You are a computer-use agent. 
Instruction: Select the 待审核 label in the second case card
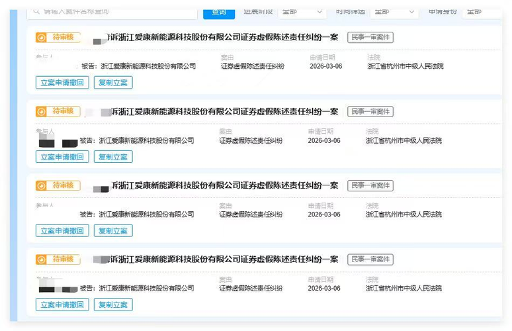click(x=63, y=111)
